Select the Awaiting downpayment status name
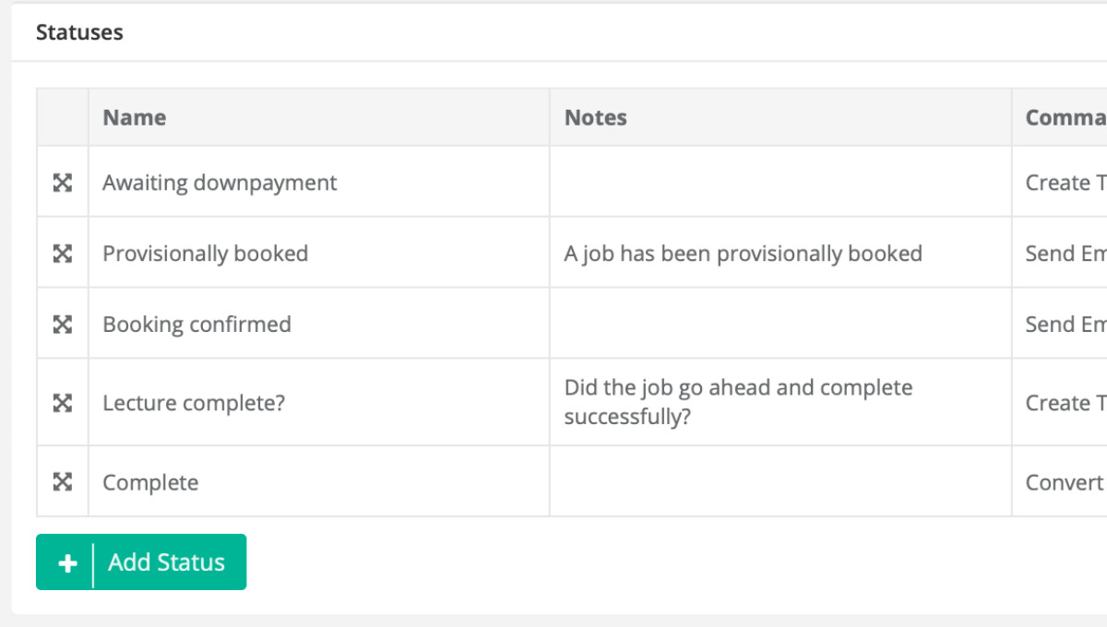Image resolution: width=1107 pixels, height=627 pixels. [220, 183]
